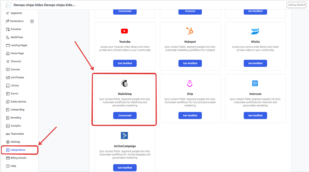The image size is (309, 172).
Task: Click the community logo in header
Action: (x=8, y=5)
